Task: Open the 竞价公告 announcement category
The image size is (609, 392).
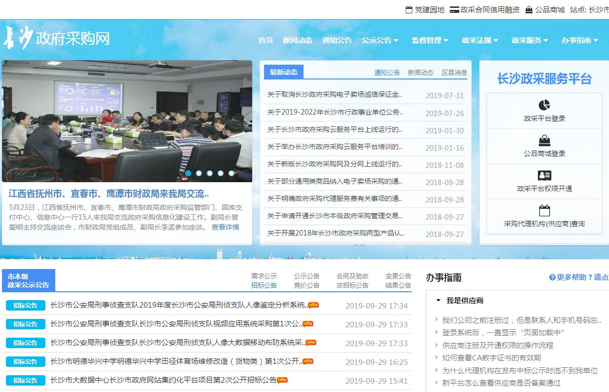Action: [306, 285]
